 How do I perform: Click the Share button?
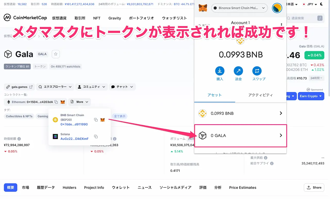point(314,187)
